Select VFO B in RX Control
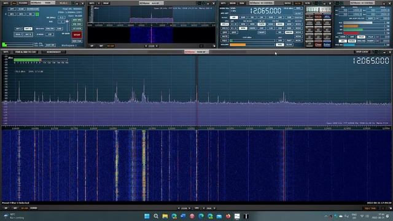This screenshot has width=393, height=221. coord(225,28)
